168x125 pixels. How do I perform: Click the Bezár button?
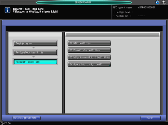[x=150, y=118]
